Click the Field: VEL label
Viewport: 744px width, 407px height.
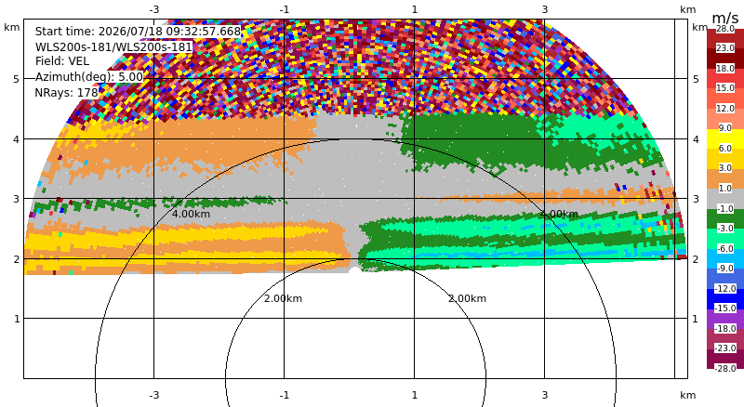tap(62, 61)
